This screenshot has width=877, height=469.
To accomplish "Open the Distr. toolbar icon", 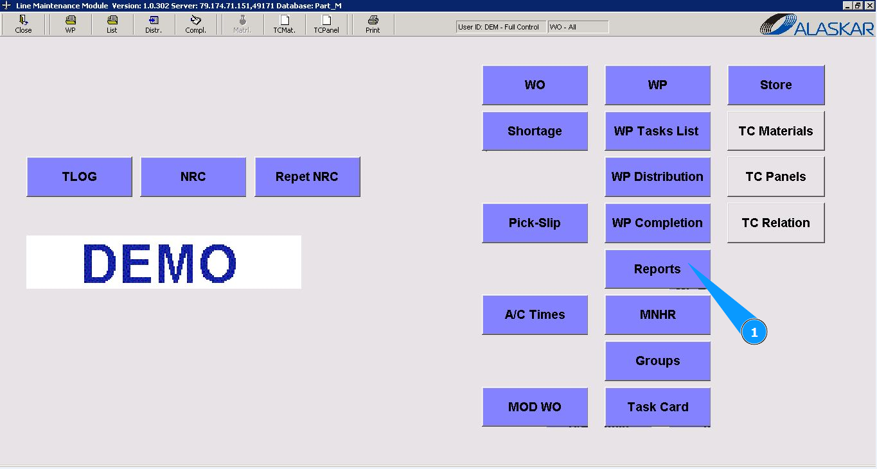I will (154, 24).
